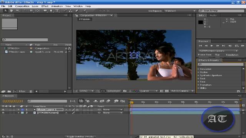The image size is (246, 138).
Task: Expand the Transition effects category
Action: point(198,85)
